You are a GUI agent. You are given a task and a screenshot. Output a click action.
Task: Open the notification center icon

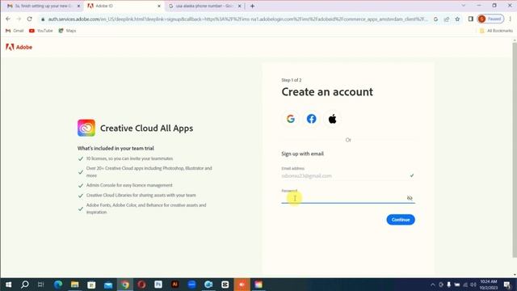click(507, 285)
